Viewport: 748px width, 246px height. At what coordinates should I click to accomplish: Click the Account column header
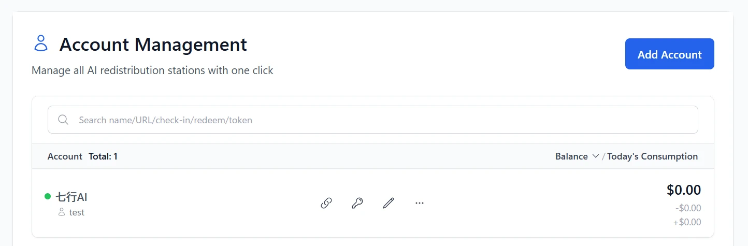coord(65,156)
